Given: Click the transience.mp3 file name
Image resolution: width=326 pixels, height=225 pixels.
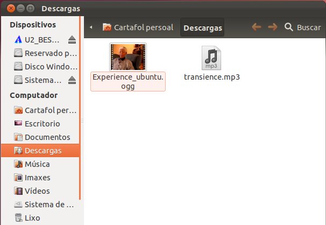Looking at the screenshot, I should [212, 77].
